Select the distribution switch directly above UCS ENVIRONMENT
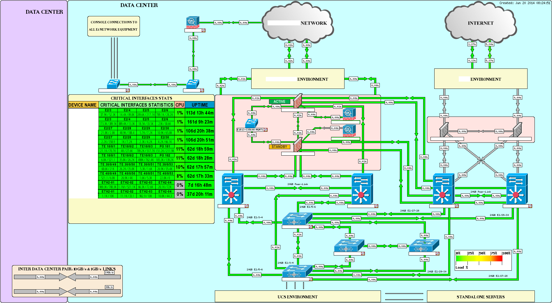 (297, 271)
